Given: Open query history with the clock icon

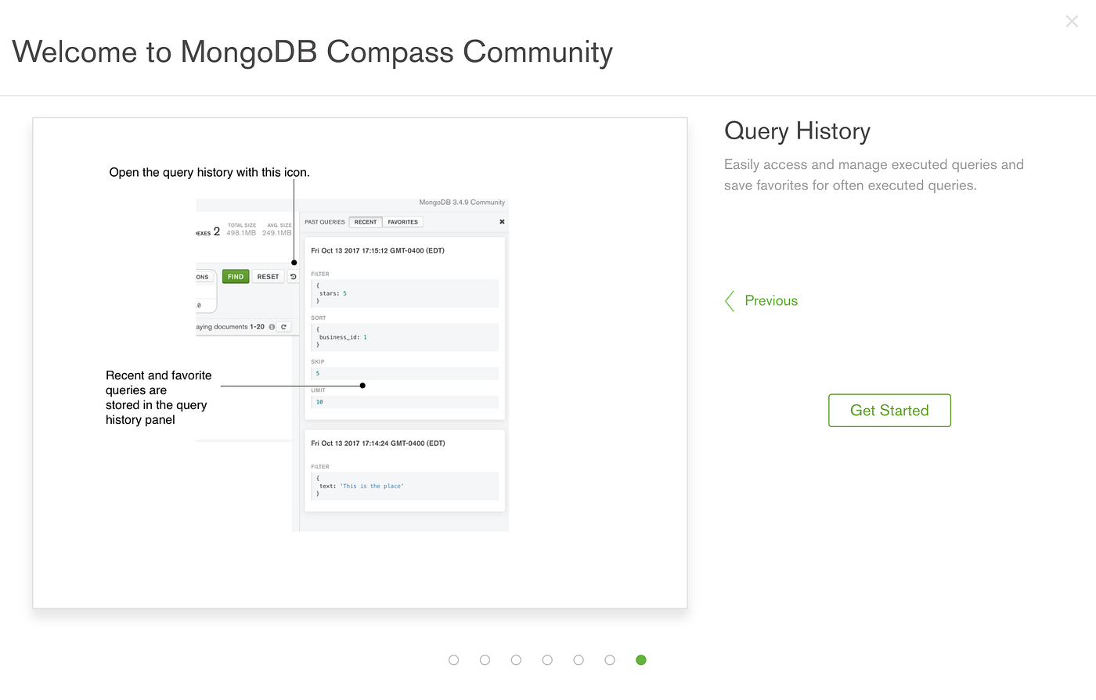Looking at the screenshot, I should pos(293,276).
